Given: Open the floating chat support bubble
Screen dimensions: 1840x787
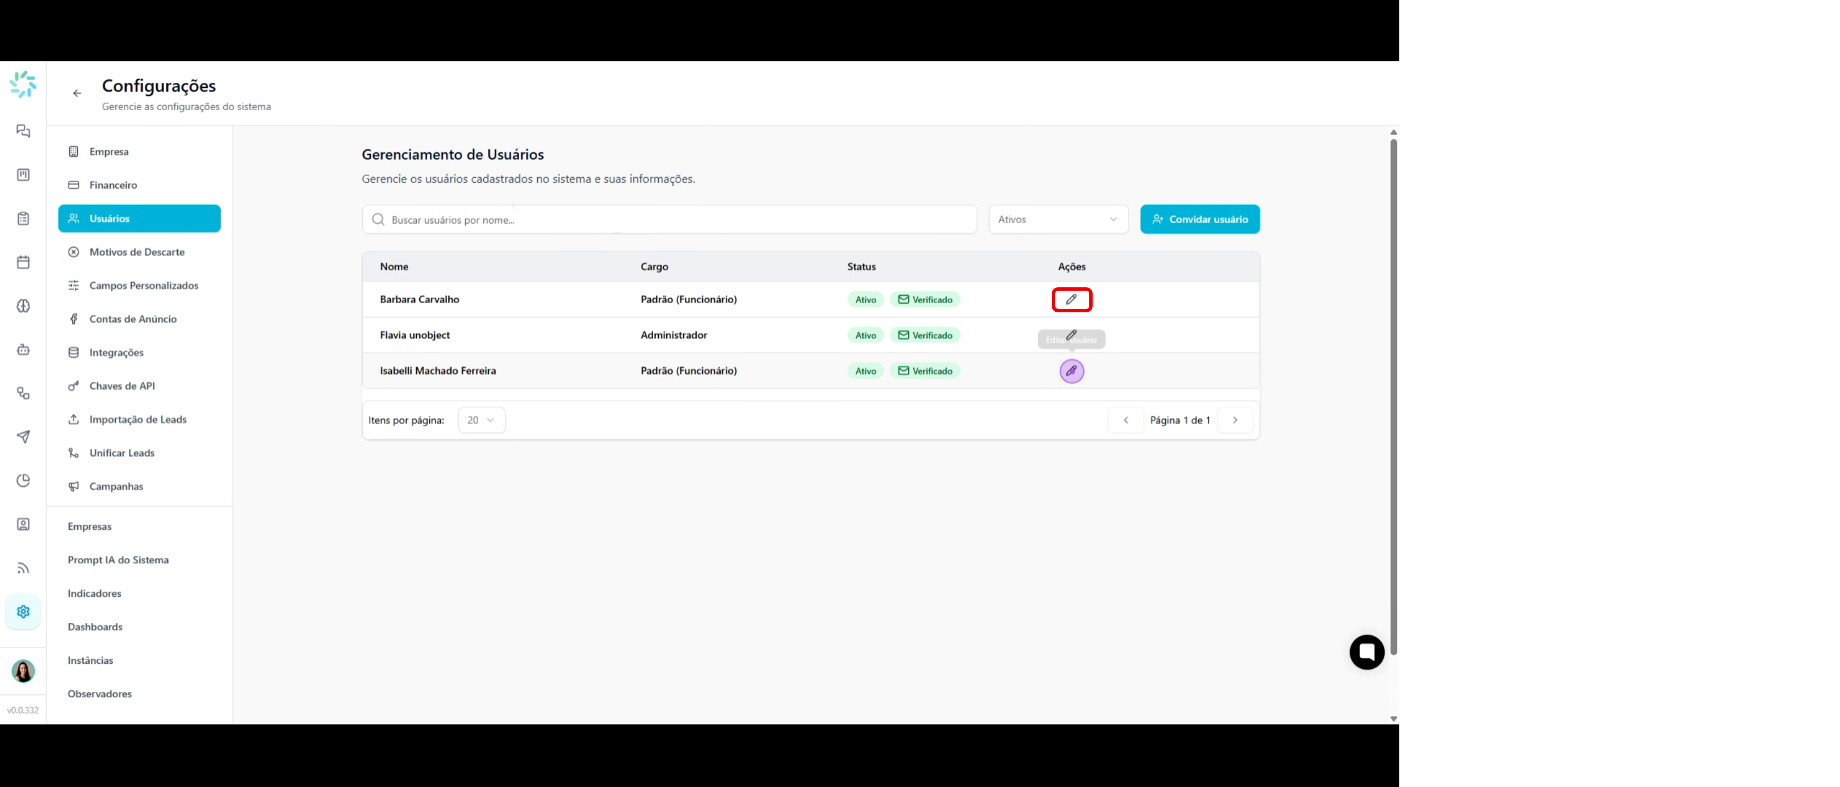Looking at the screenshot, I should (x=1366, y=651).
